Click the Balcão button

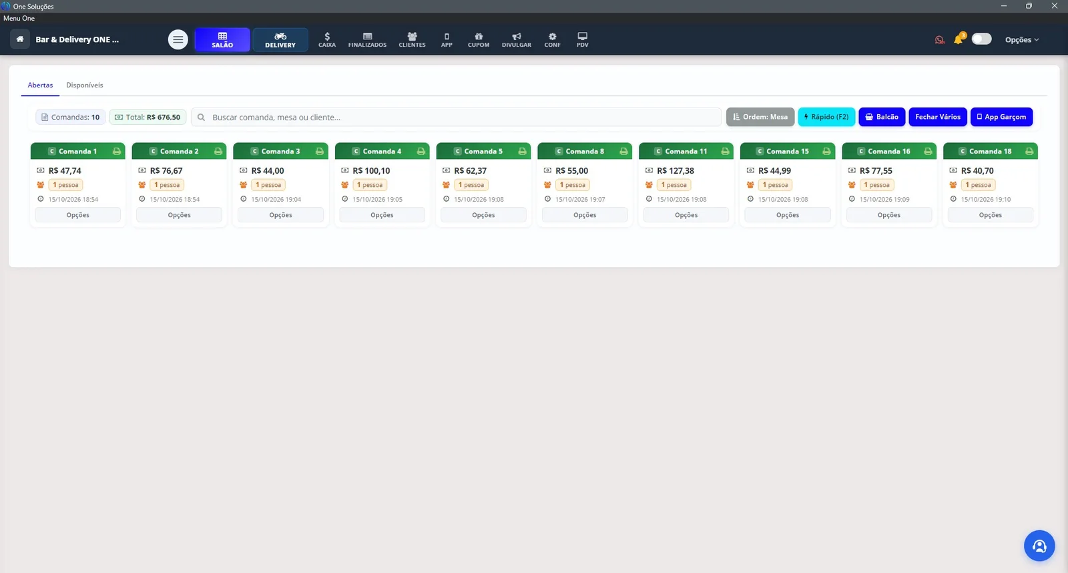(x=882, y=117)
